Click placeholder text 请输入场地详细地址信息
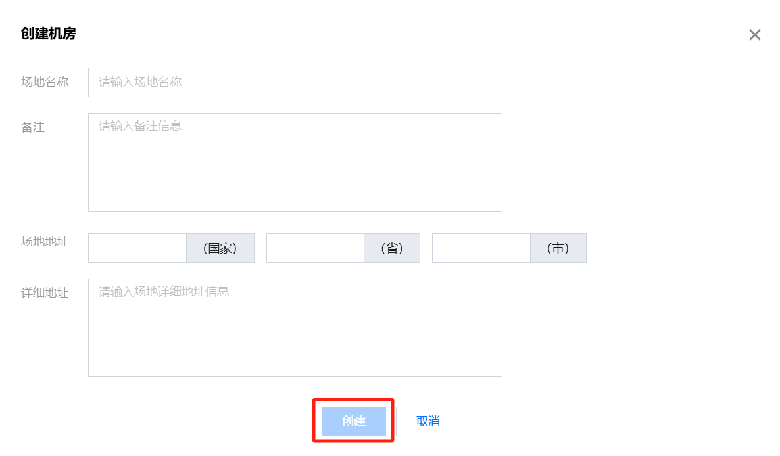780x456 pixels. [x=164, y=292]
